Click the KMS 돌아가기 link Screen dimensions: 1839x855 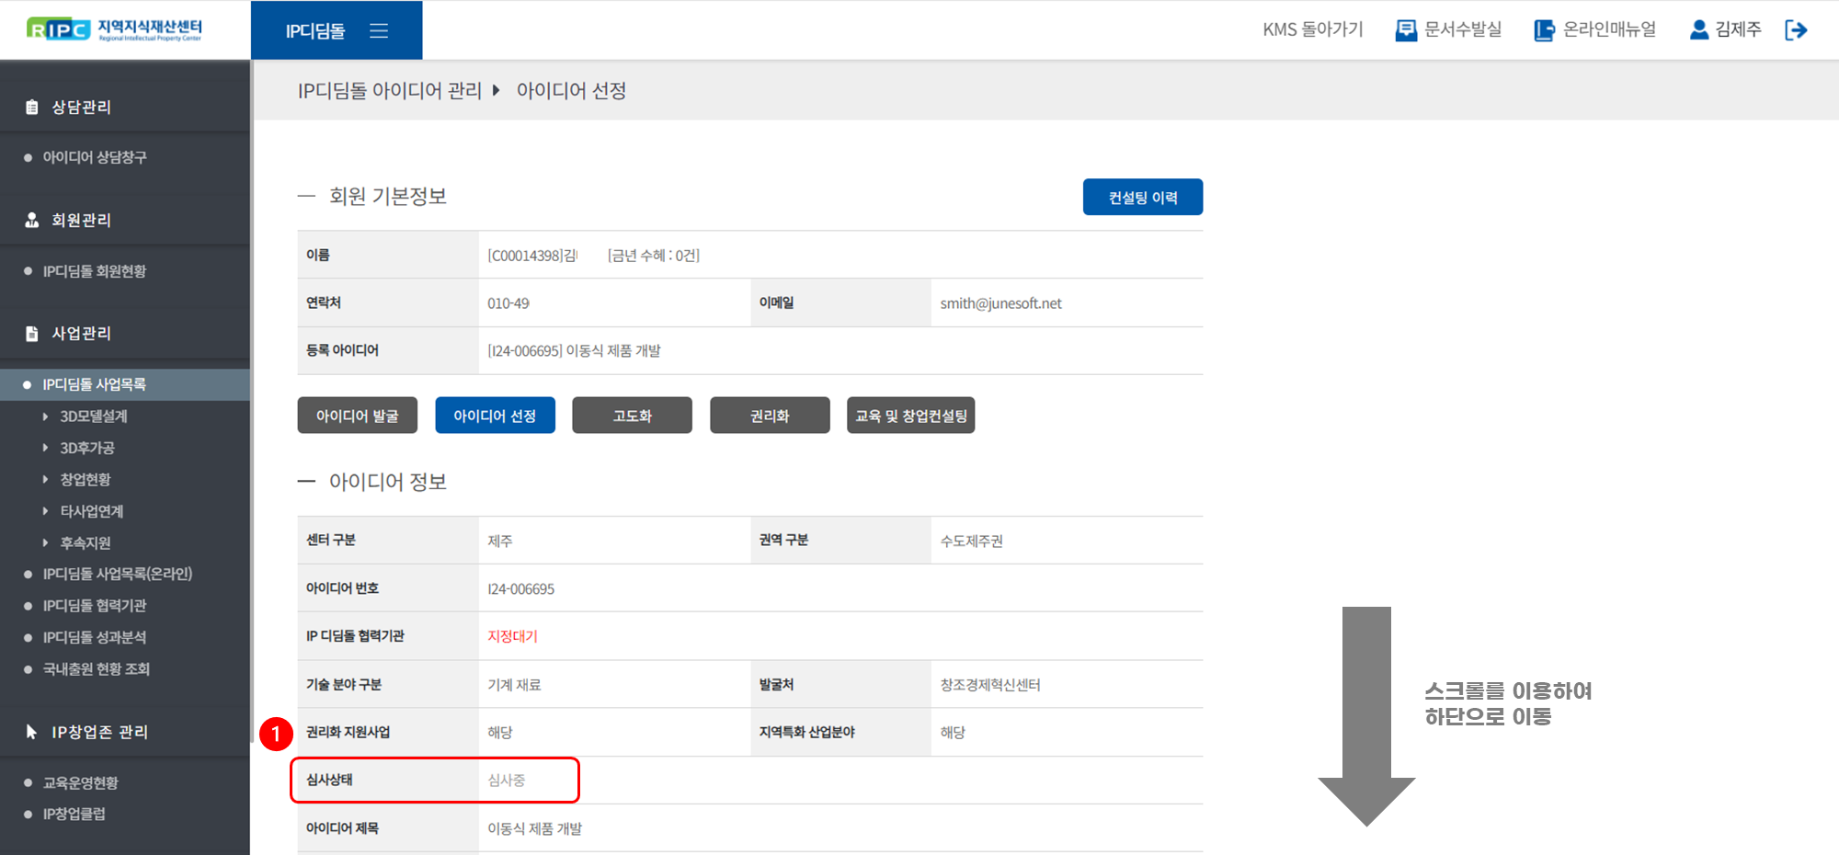[x=1312, y=30]
